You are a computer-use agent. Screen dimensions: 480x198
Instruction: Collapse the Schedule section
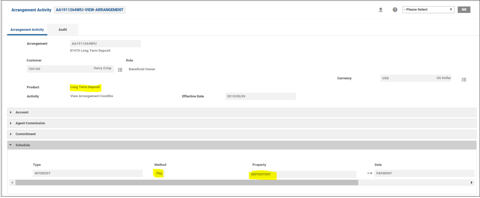point(22,145)
